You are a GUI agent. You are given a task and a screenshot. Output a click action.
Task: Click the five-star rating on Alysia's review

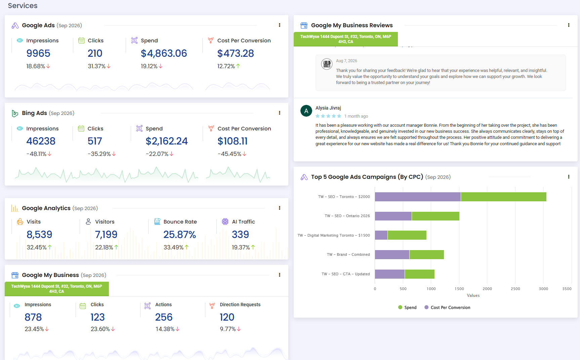tap(328, 116)
